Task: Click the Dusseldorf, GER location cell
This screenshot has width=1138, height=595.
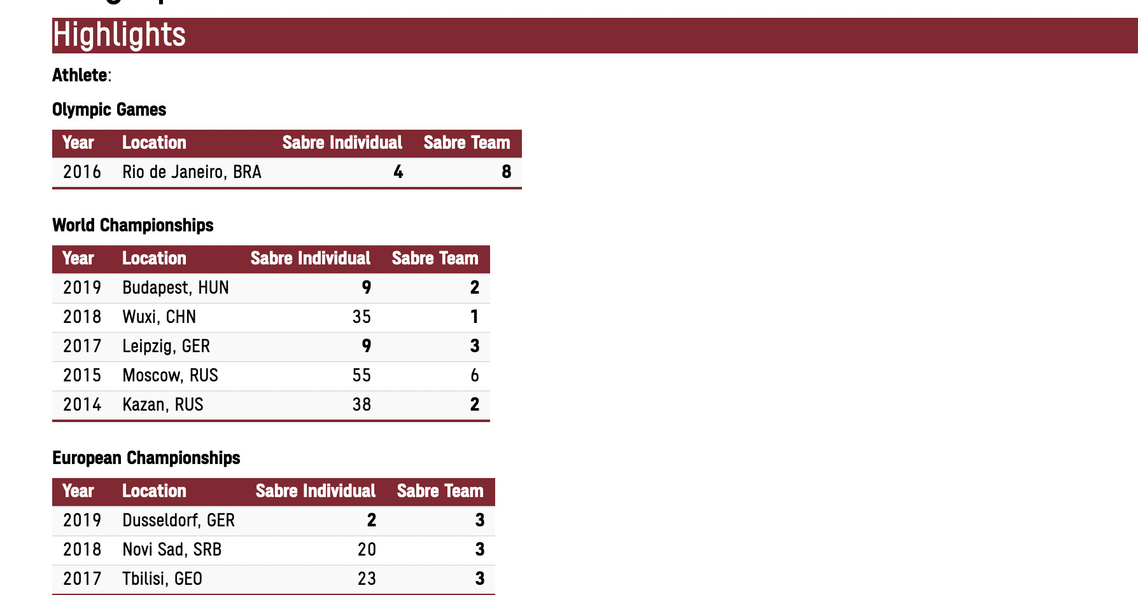Action: (178, 521)
